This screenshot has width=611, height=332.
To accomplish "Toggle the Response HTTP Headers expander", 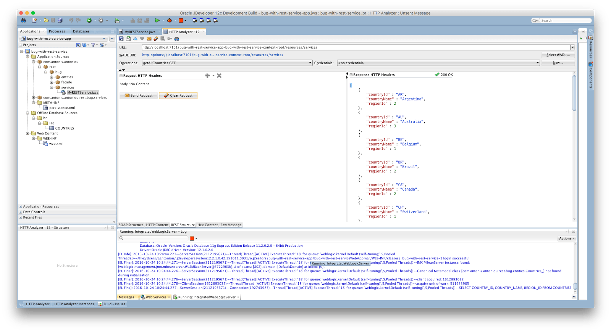I will coord(351,75).
